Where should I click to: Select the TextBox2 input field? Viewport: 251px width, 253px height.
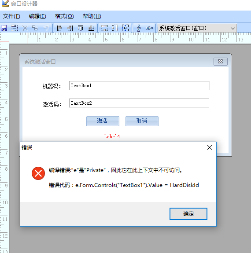[139, 103]
